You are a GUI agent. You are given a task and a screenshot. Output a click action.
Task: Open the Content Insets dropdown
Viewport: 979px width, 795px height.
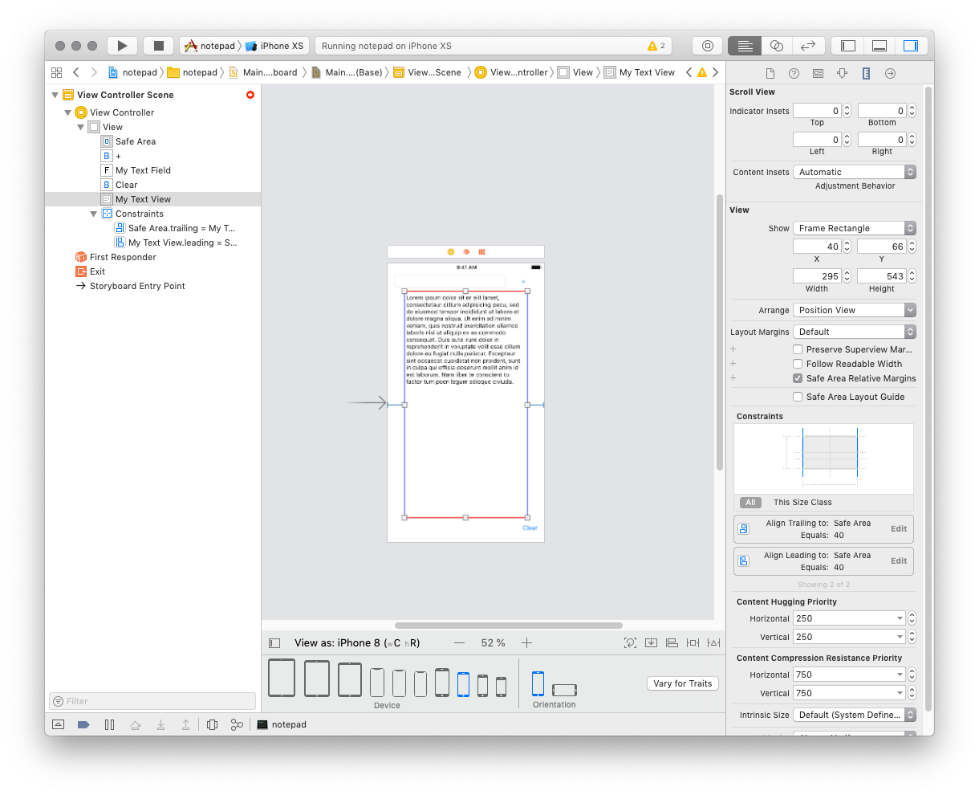pyautogui.click(x=854, y=172)
